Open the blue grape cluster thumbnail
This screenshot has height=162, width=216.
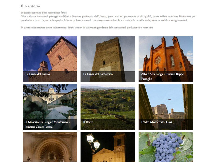[166, 147]
